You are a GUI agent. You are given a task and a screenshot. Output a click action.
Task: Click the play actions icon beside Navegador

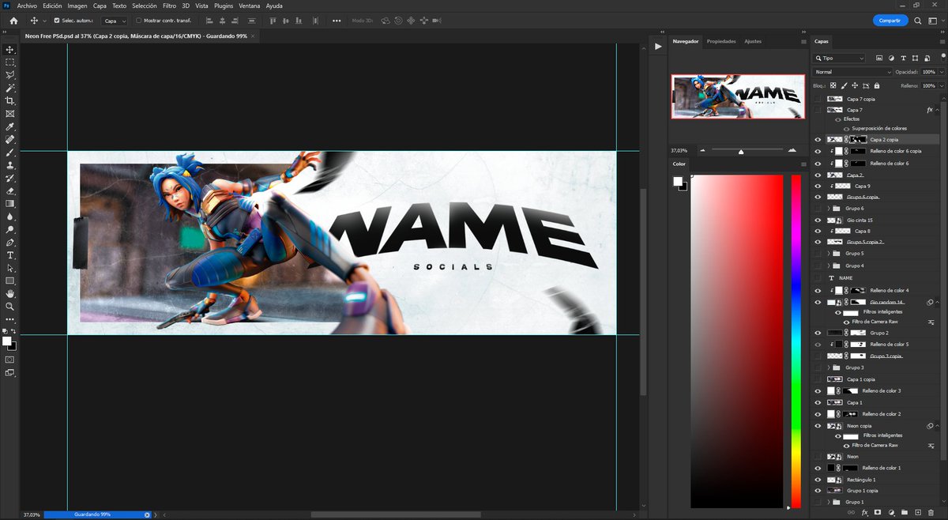coord(658,47)
